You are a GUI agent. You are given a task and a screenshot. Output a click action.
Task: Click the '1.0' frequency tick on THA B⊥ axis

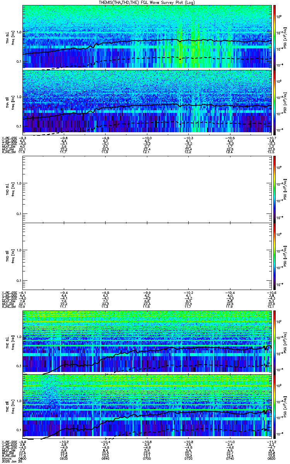(19, 32)
